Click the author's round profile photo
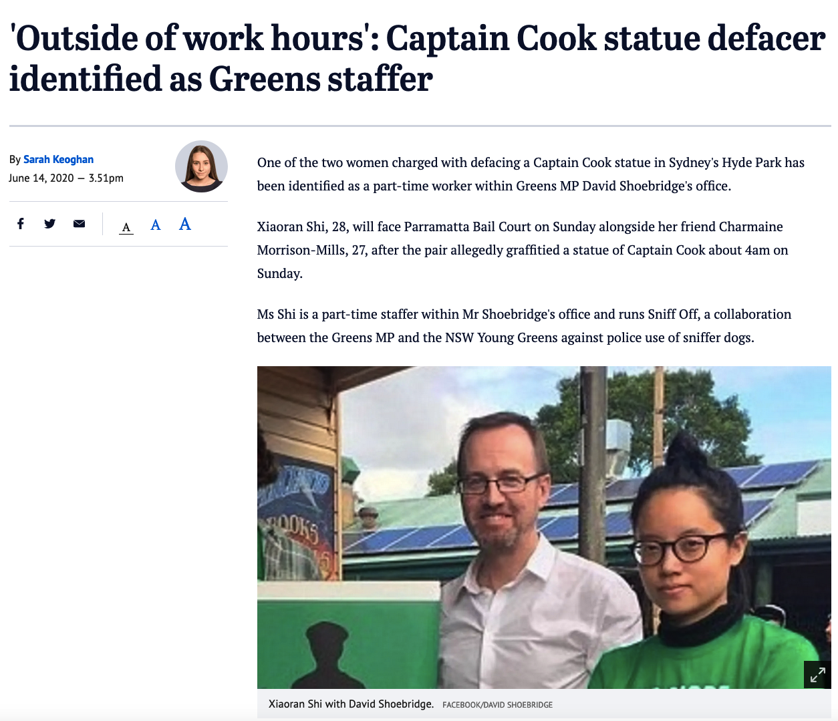Viewport: 838px width, 721px height. click(x=201, y=166)
